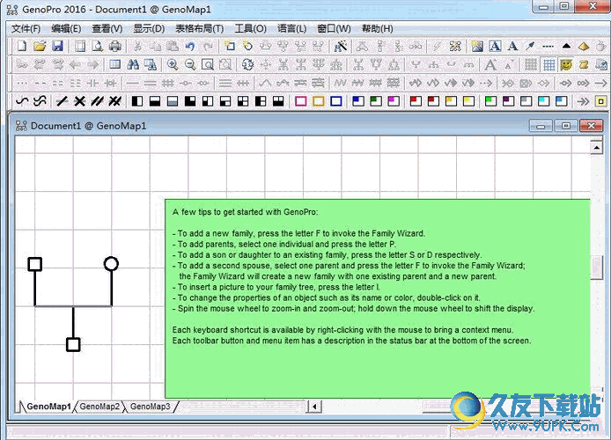Insert a picture using the landscape image icon
611x440 pixels.
pyautogui.click(x=476, y=47)
